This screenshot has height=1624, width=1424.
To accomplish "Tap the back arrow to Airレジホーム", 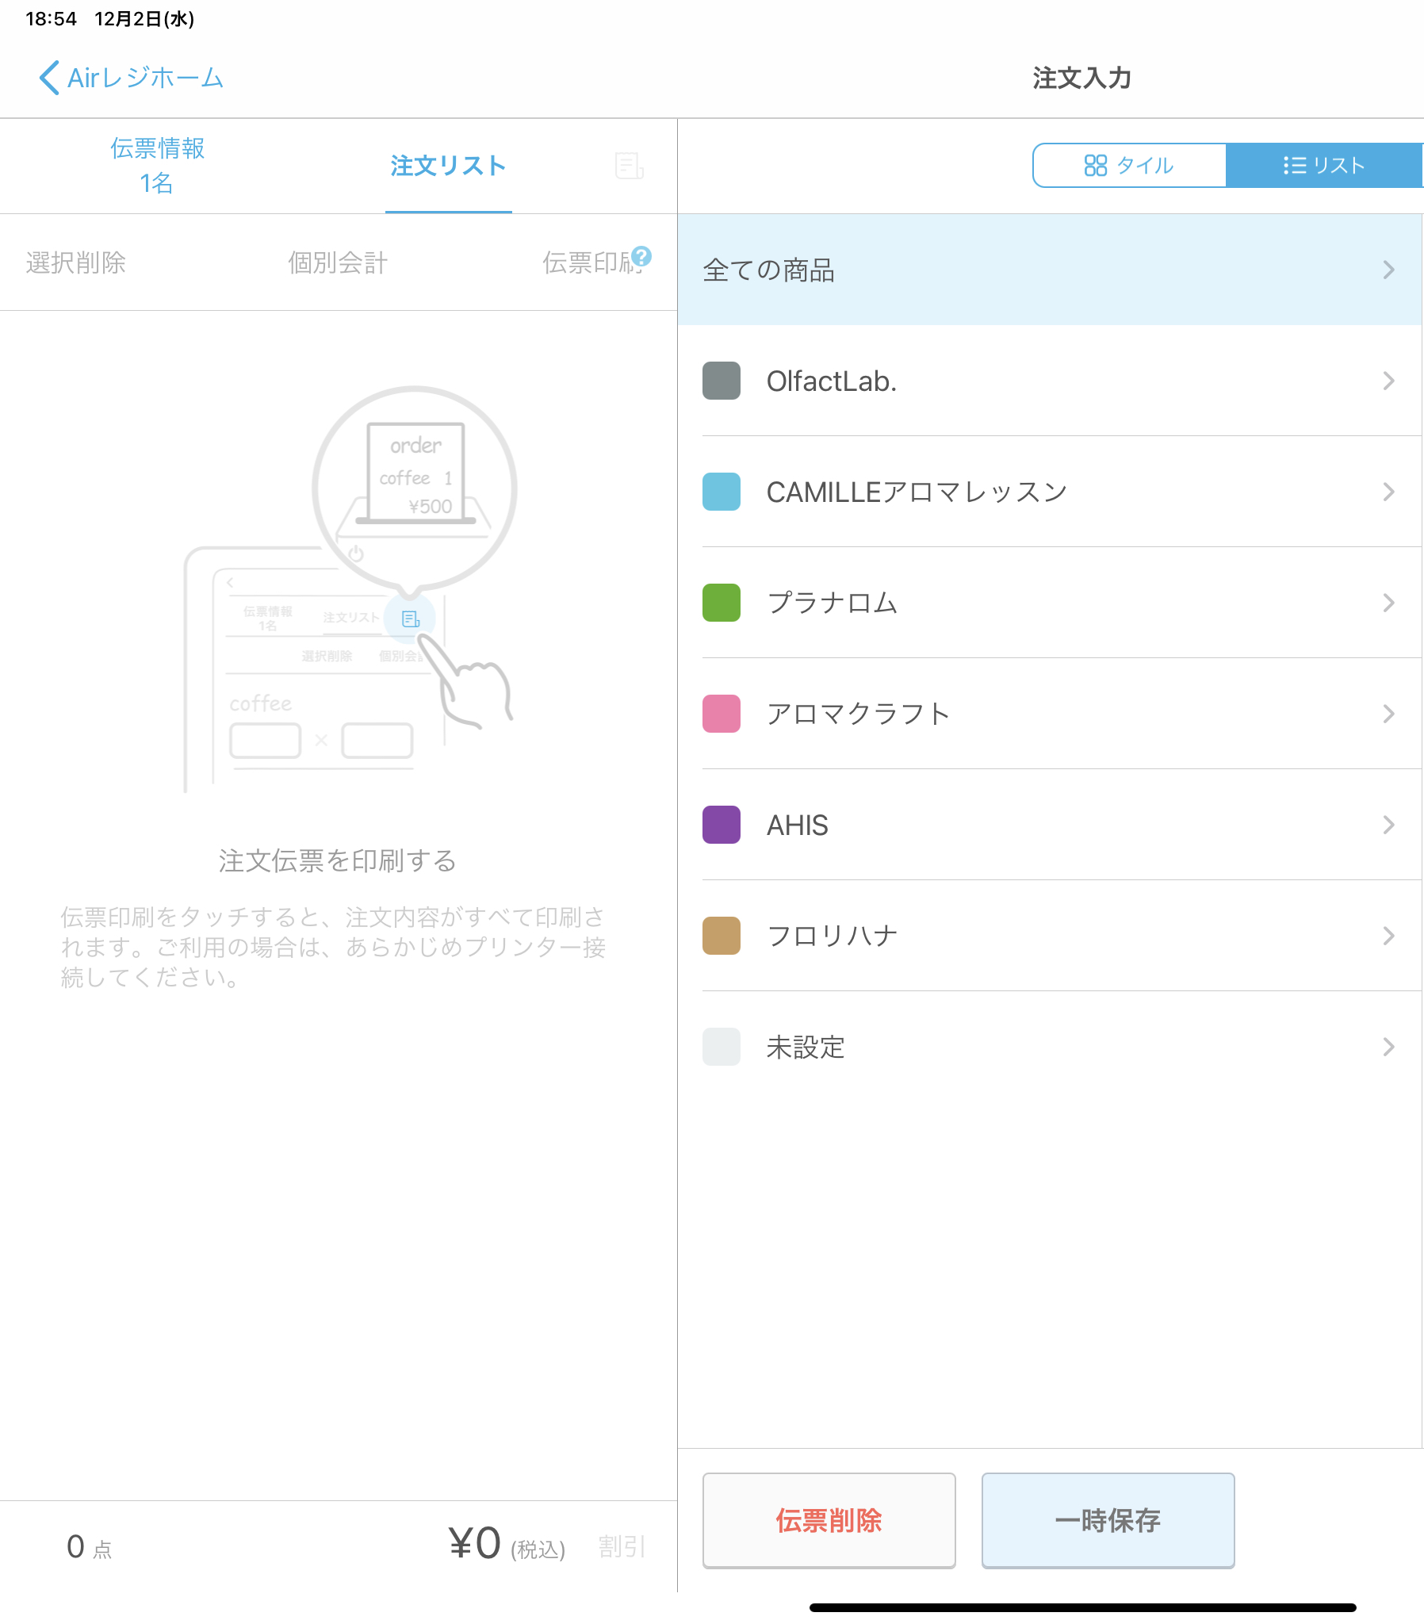I will [x=49, y=78].
